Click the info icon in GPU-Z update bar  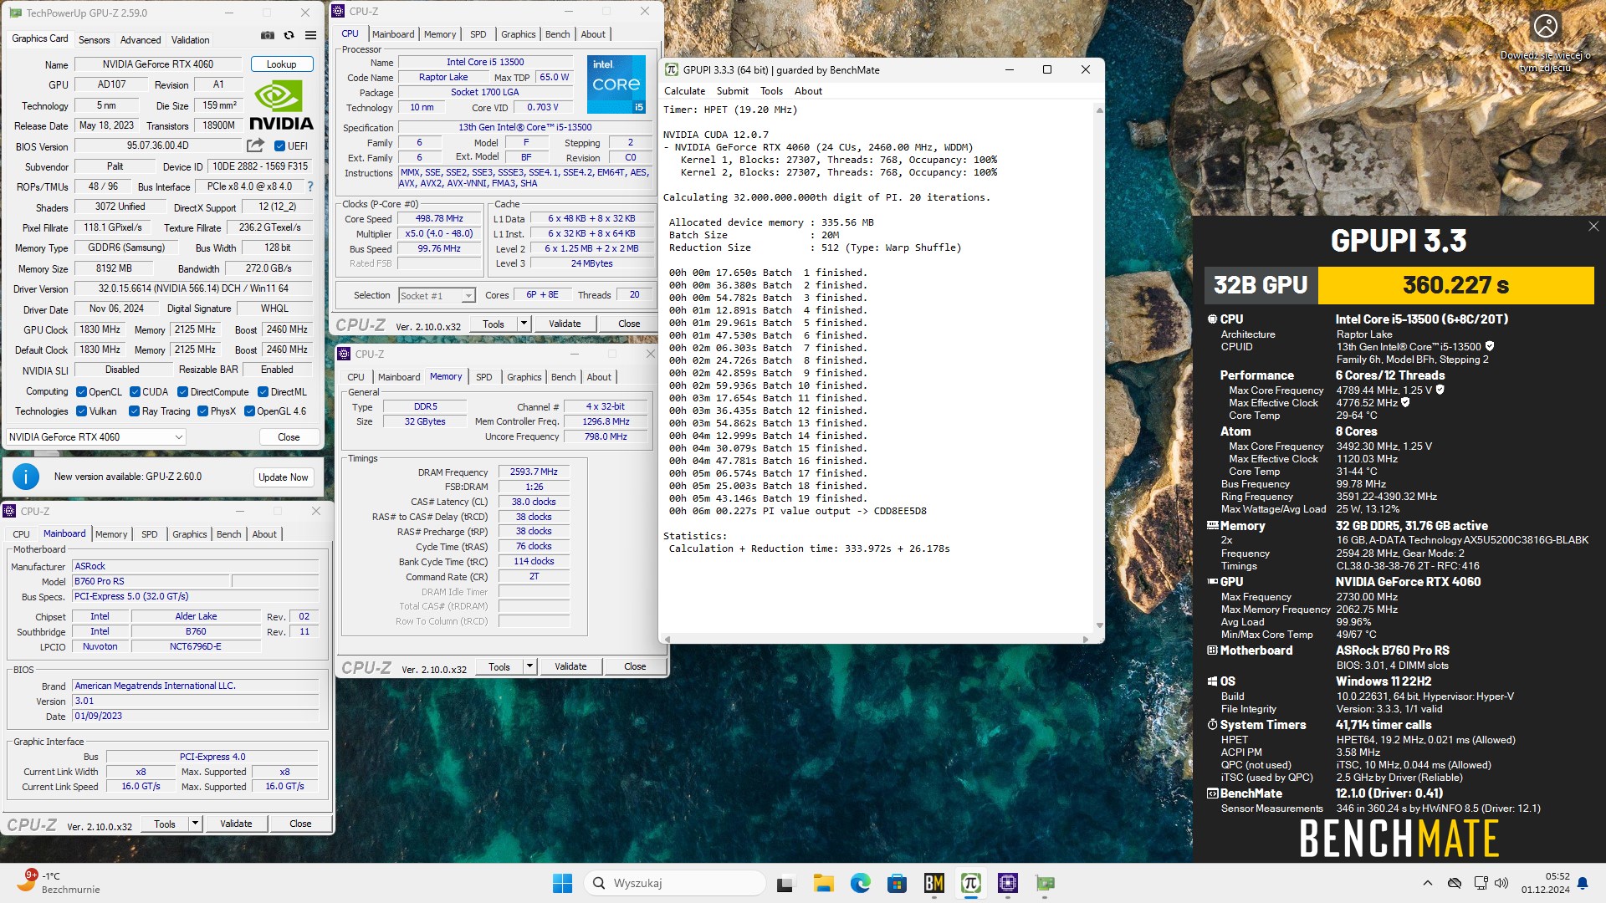26,477
